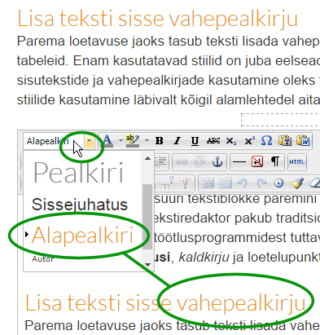320x335 pixels.
Task: Expand highlight color dropdown arrow
Action: click(x=147, y=141)
